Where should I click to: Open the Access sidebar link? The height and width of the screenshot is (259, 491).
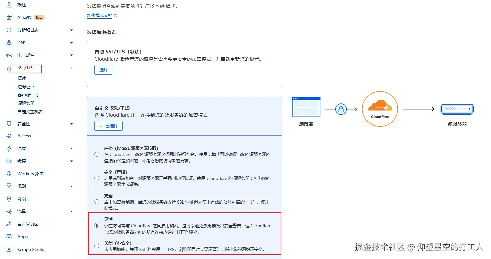click(x=24, y=136)
